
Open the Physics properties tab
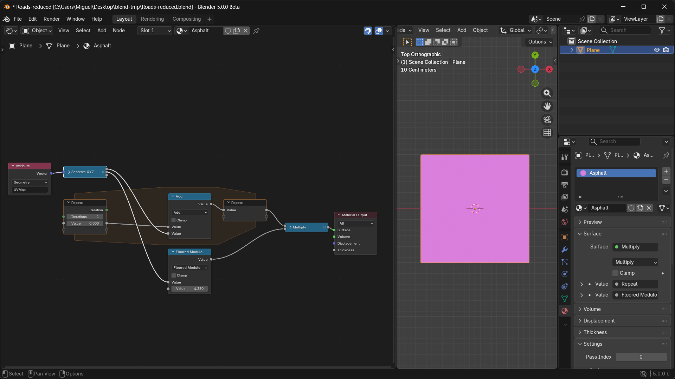[x=565, y=274]
